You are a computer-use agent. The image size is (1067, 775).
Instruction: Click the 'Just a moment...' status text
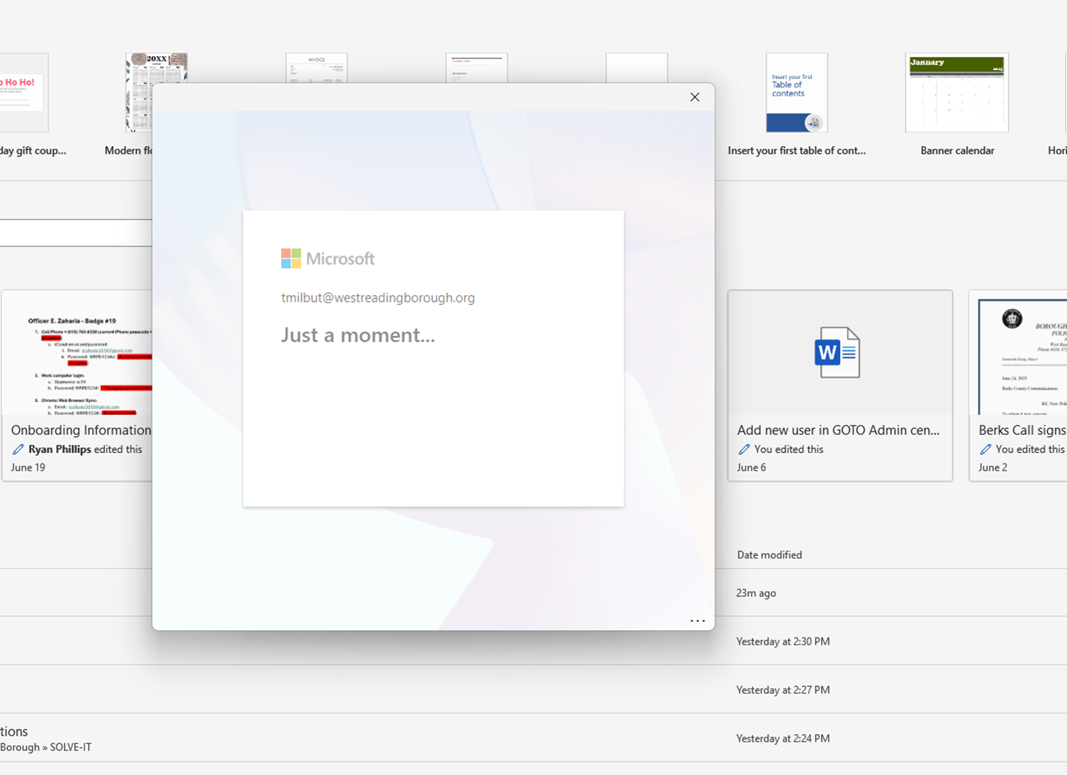tap(358, 335)
